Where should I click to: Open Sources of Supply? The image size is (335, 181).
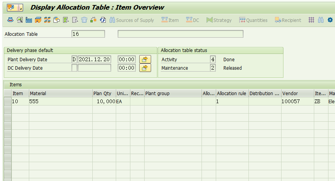[x=132, y=20]
